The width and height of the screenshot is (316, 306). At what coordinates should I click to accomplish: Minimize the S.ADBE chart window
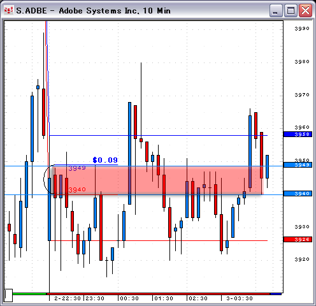[276, 11]
